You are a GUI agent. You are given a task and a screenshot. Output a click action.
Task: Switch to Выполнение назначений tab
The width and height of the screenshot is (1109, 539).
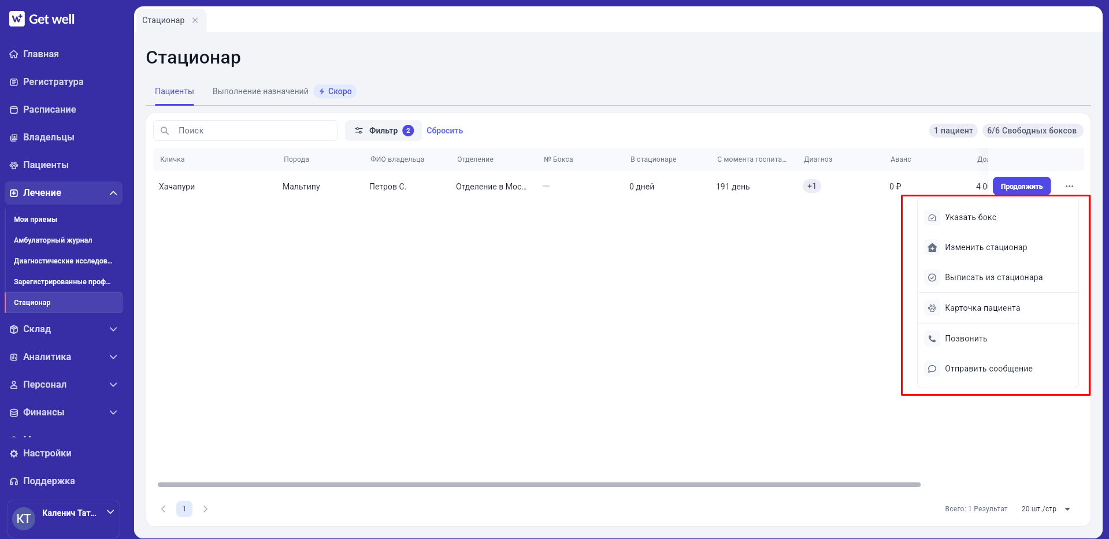(261, 91)
